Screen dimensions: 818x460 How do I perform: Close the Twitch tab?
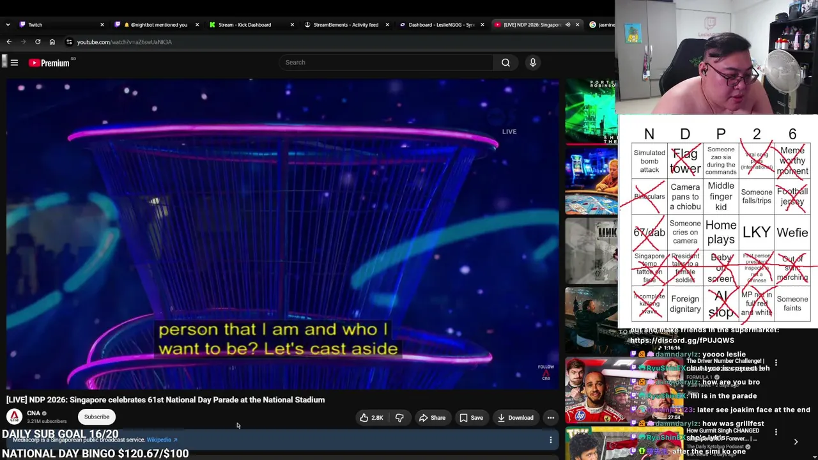click(x=102, y=25)
